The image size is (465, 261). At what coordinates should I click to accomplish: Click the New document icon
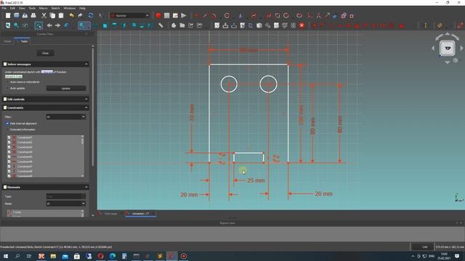pos(8,16)
